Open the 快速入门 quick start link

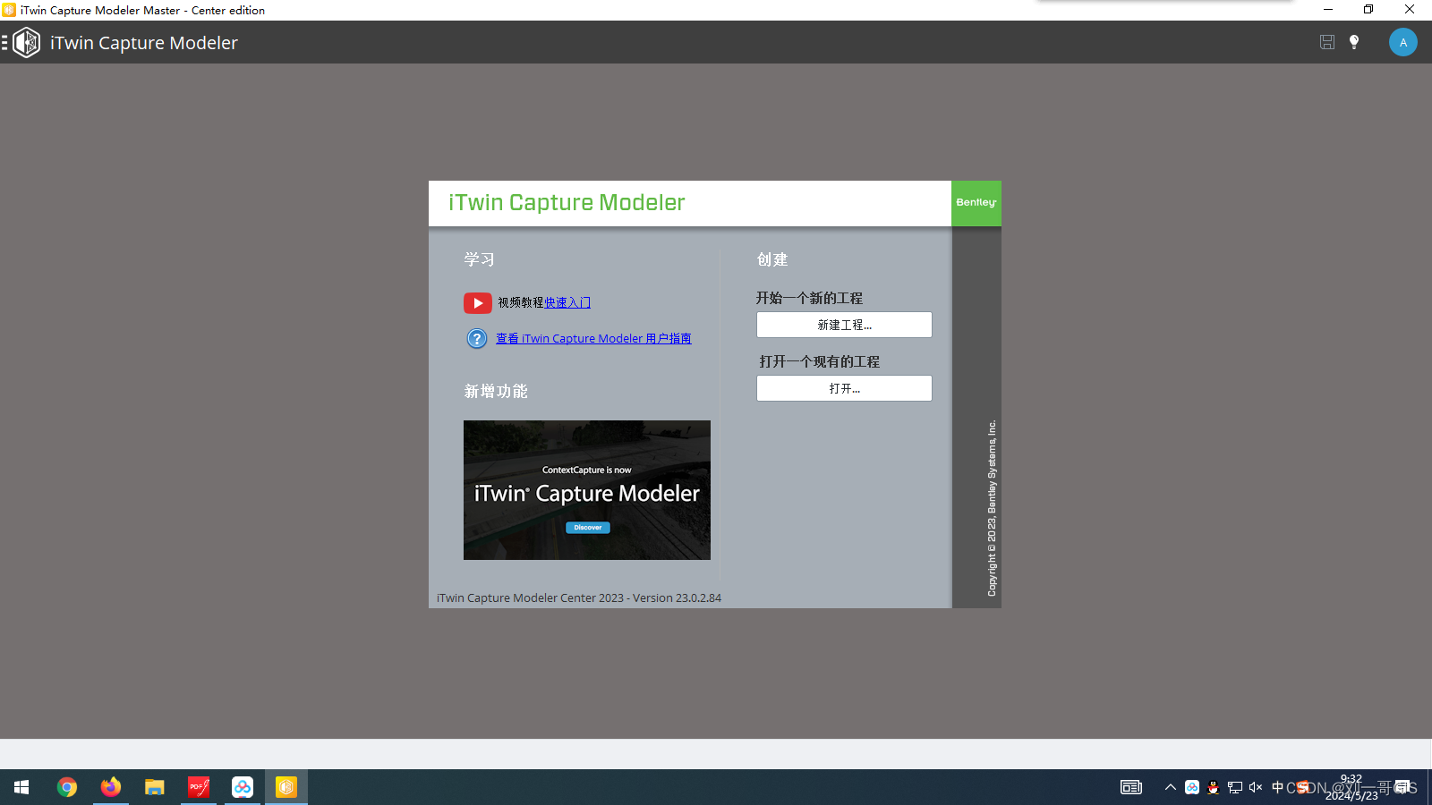click(x=567, y=303)
